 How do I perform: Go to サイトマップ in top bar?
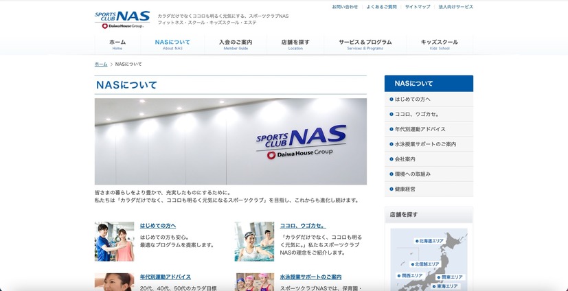coord(418,7)
